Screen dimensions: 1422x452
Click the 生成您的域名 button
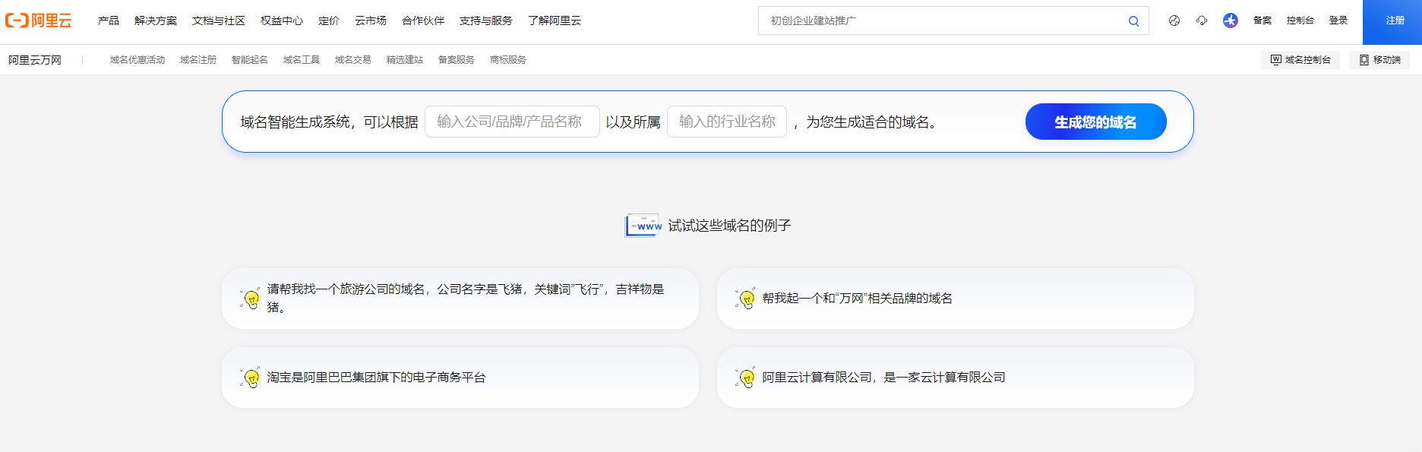[1095, 122]
